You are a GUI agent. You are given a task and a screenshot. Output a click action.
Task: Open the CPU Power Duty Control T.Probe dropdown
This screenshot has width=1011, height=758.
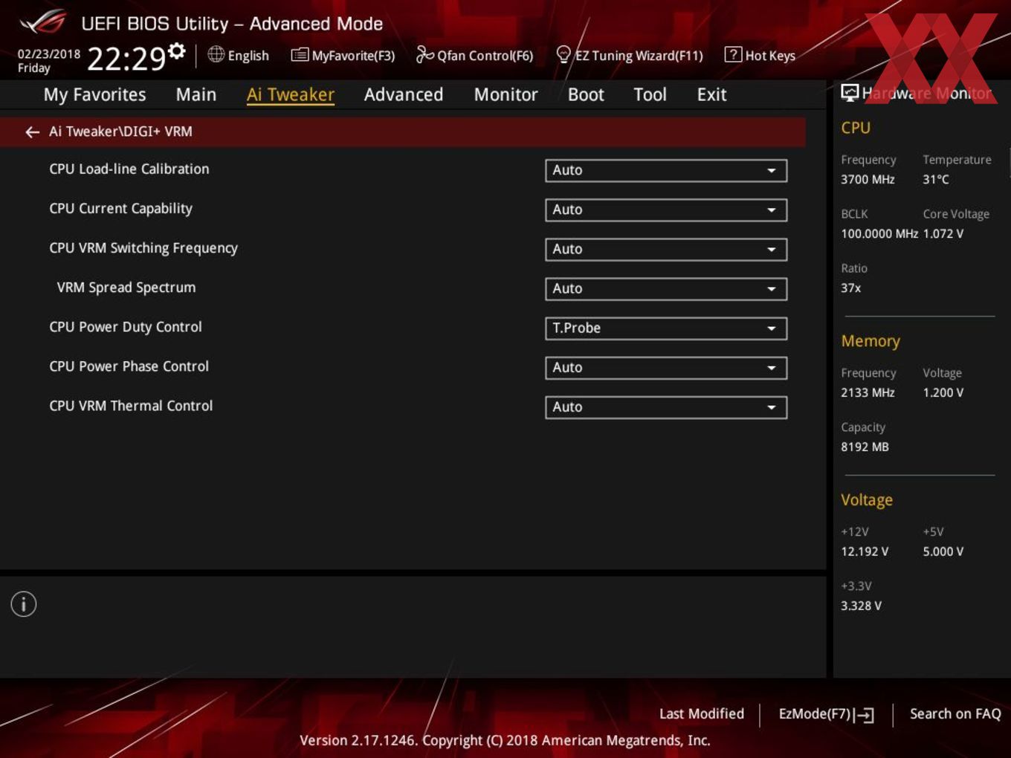coord(666,328)
